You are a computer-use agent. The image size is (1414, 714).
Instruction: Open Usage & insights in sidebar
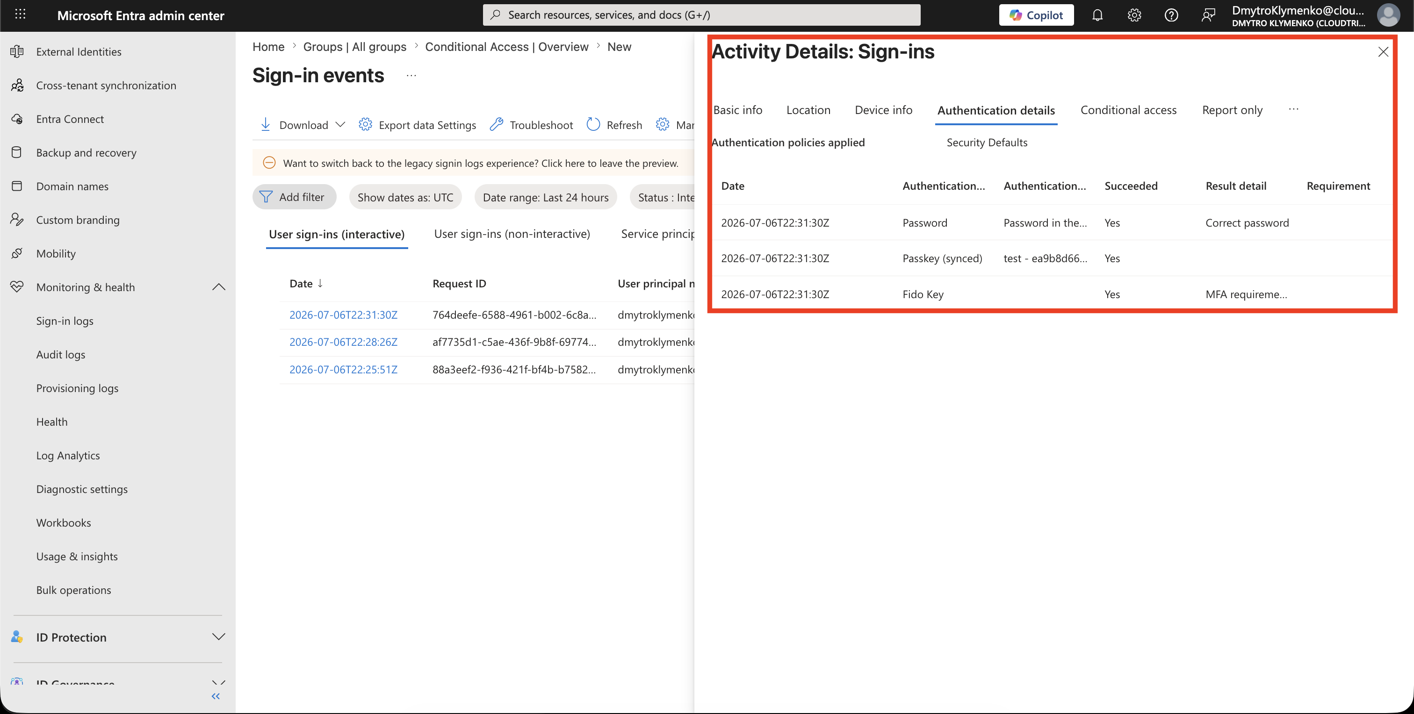click(x=77, y=556)
